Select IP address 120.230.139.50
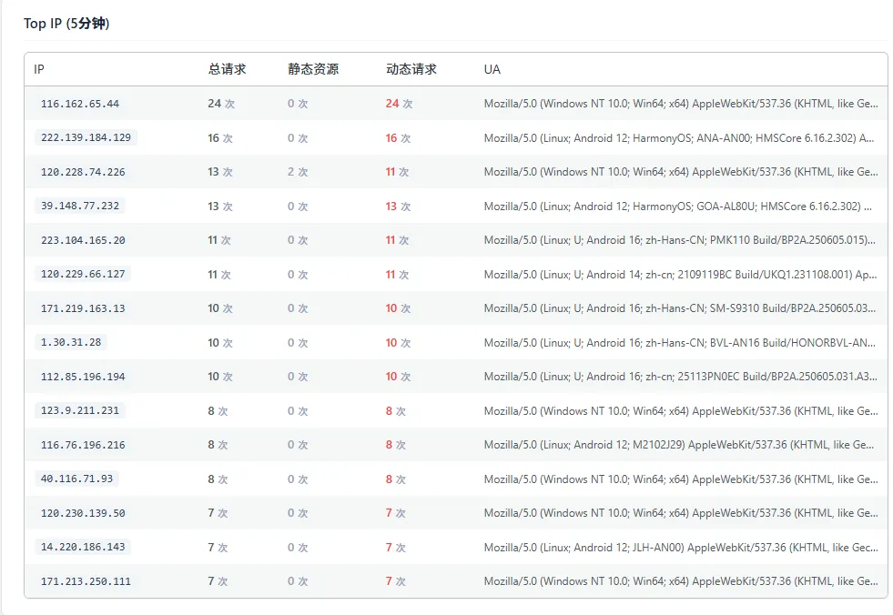Screen dimensions: 893x615 point(83,513)
